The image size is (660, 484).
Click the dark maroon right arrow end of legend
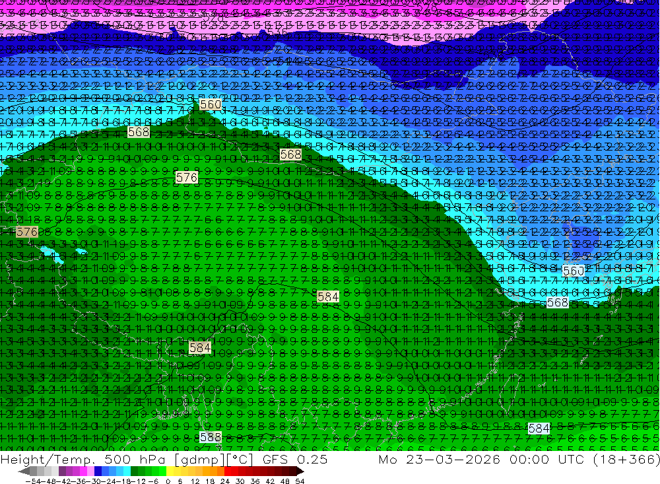pyautogui.click(x=300, y=471)
